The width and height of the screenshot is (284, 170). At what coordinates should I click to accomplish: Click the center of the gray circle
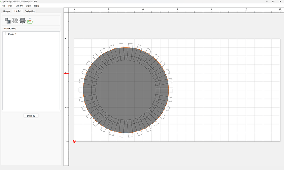(x=126, y=90)
